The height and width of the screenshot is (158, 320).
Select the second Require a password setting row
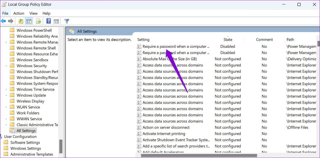click(176, 53)
